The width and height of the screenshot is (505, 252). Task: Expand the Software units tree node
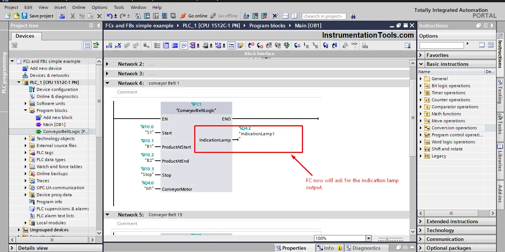coord(26,103)
